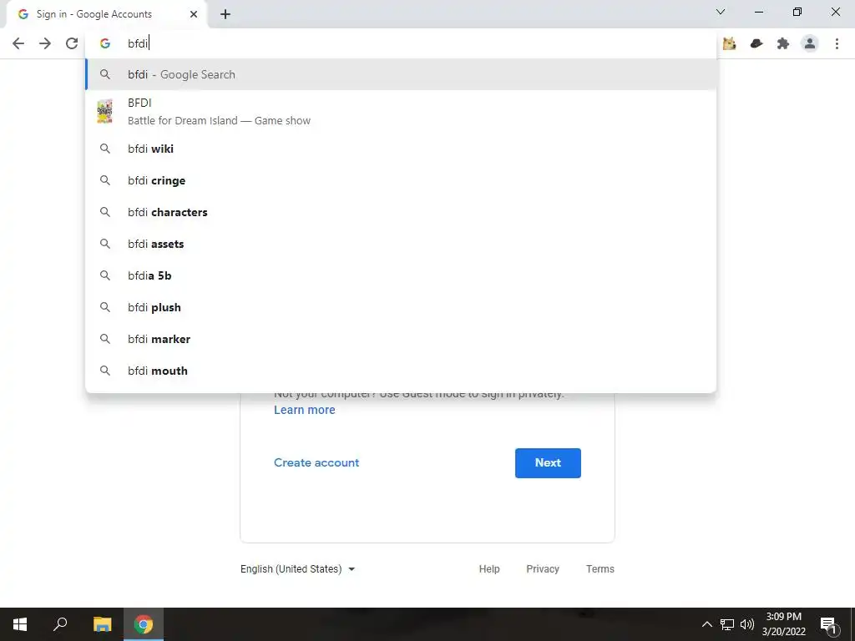Go back using the browser back arrow

18,43
